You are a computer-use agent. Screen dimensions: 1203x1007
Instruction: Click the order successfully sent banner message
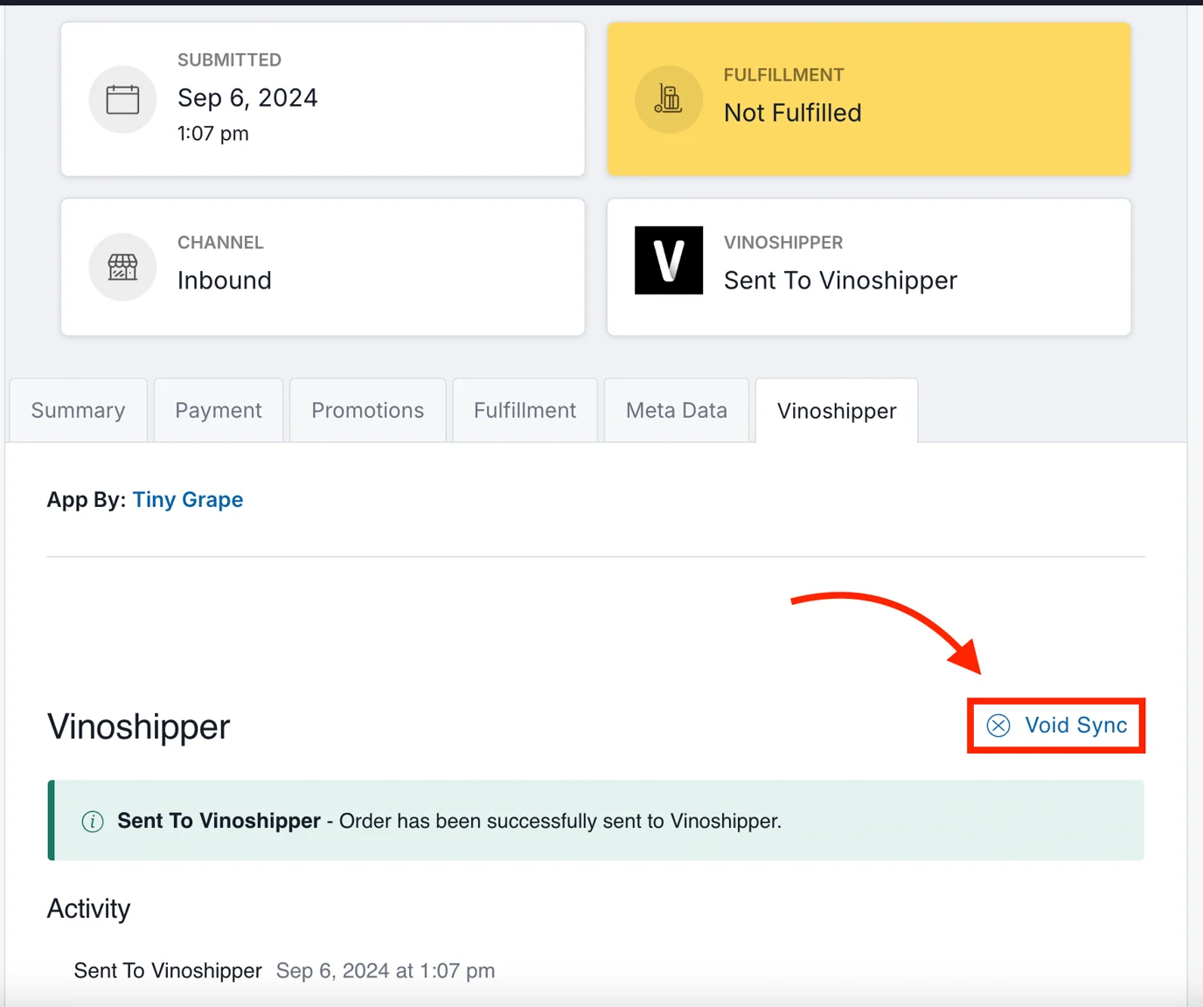(x=560, y=822)
